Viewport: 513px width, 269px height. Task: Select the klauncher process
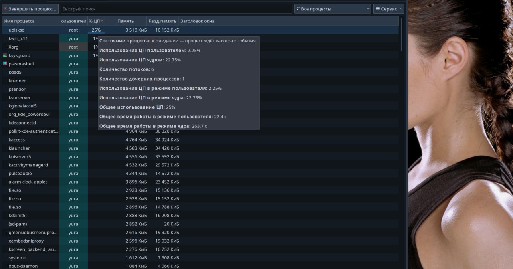coord(19,148)
